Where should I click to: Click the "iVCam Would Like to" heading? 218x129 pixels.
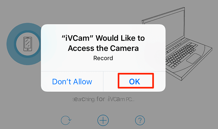[103, 38]
